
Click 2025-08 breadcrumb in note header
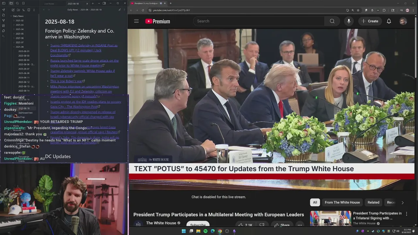coord(84,10)
